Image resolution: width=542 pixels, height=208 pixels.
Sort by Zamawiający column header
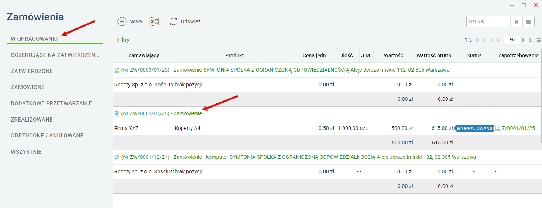coord(144,55)
